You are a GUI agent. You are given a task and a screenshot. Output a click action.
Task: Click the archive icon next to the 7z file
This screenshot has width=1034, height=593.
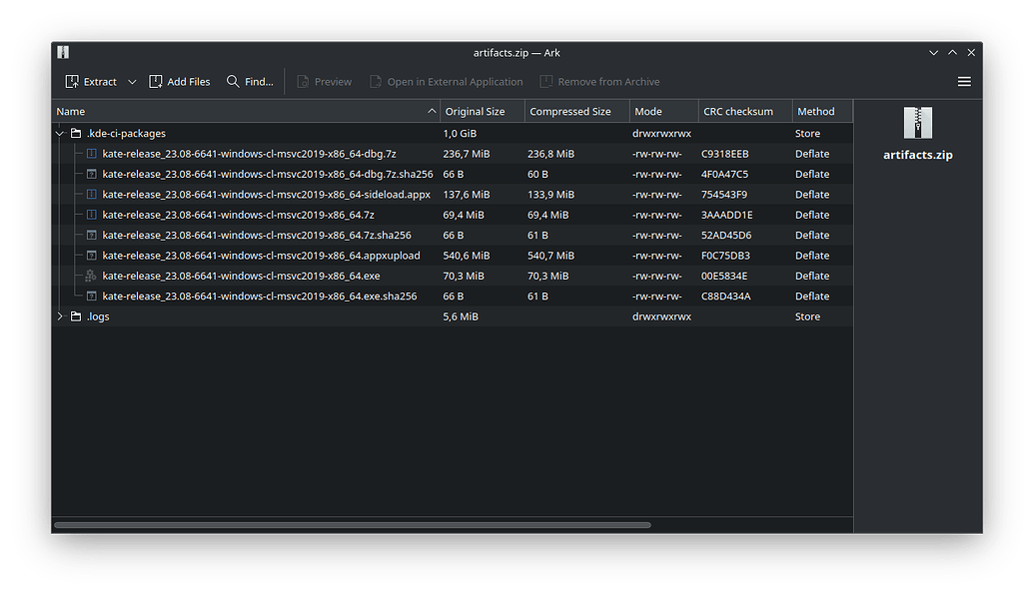coord(90,215)
